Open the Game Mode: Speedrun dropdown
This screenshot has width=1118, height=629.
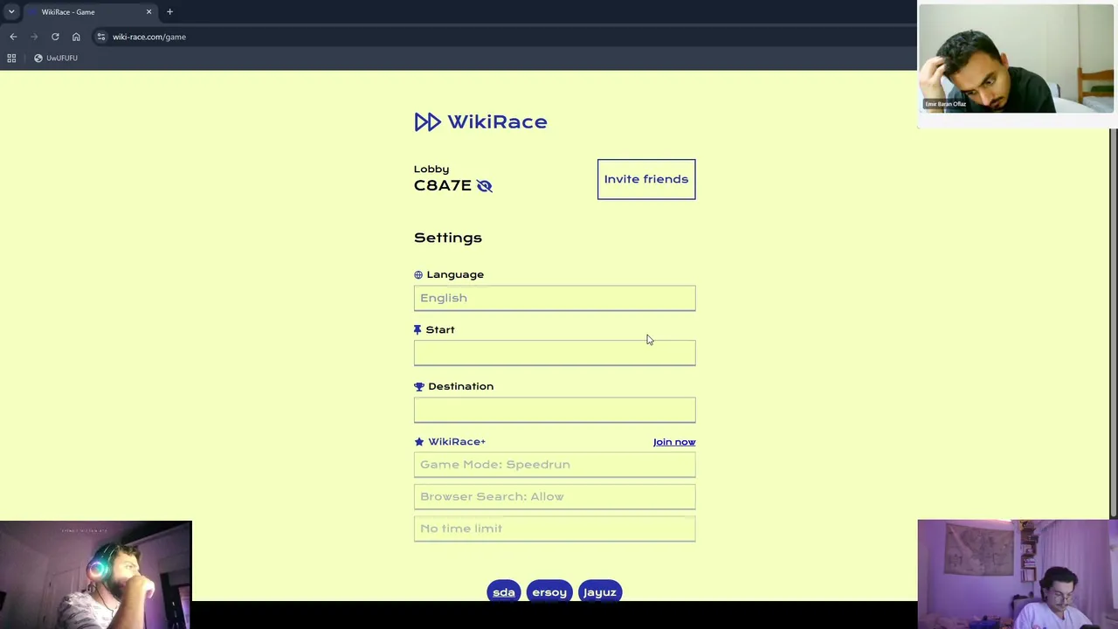[555, 465]
